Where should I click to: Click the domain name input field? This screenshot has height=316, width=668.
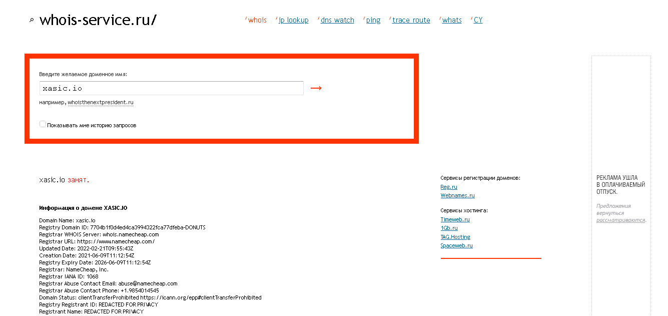tap(171, 88)
